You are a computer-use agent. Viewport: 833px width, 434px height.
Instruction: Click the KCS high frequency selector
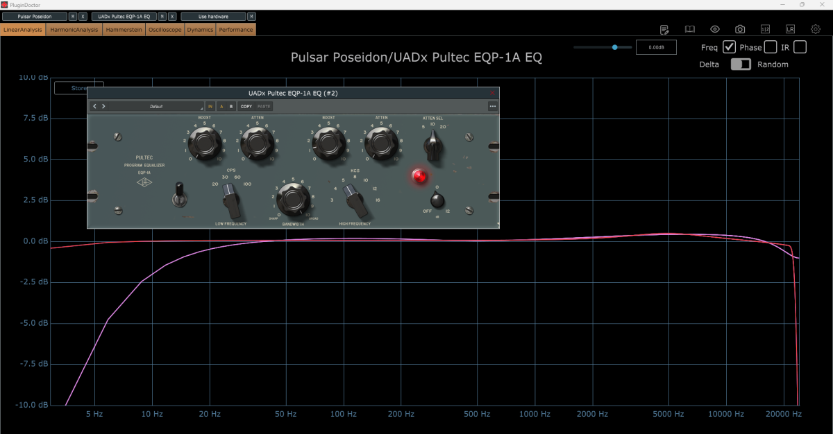[354, 201]
